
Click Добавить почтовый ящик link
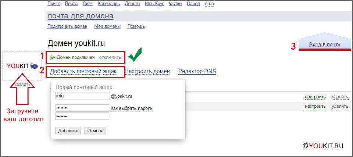click(83, 71)
